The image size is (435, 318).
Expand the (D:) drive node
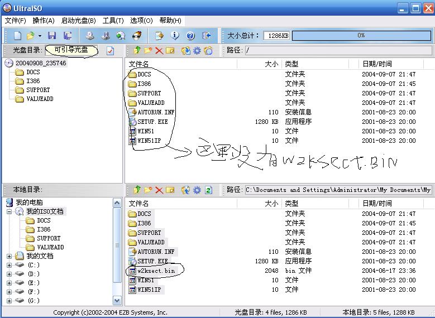9,274
